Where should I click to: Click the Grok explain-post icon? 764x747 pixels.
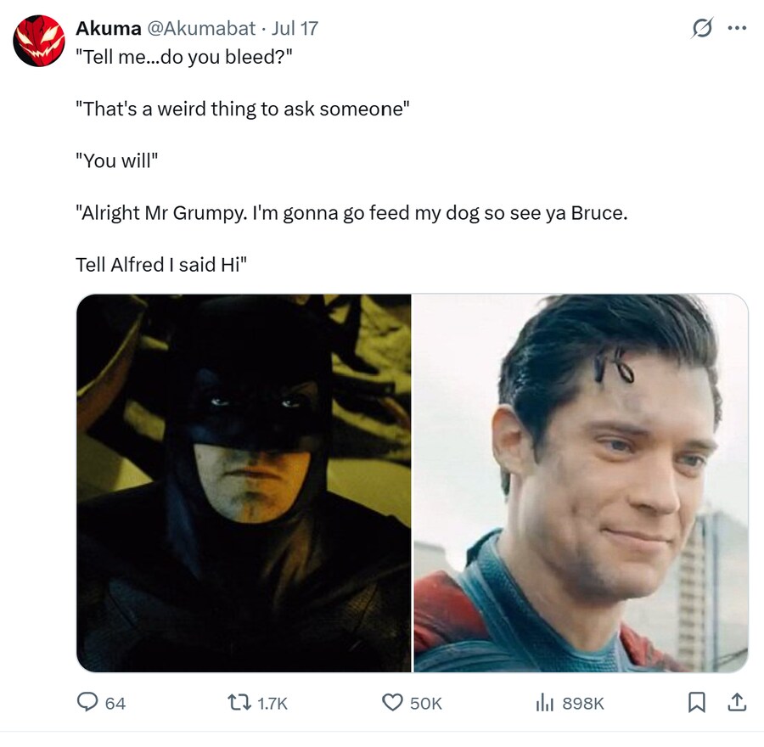[x=702, y=28]
